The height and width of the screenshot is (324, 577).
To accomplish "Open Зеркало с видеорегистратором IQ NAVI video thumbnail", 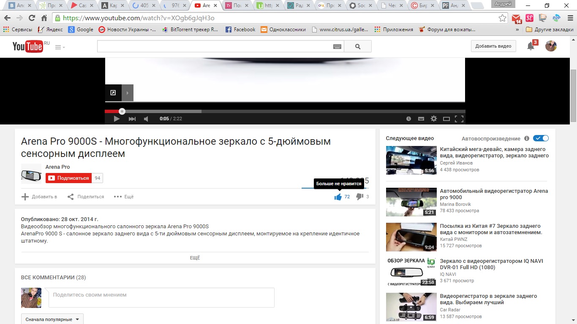I will pyautogui.click(x=411, y=272).
